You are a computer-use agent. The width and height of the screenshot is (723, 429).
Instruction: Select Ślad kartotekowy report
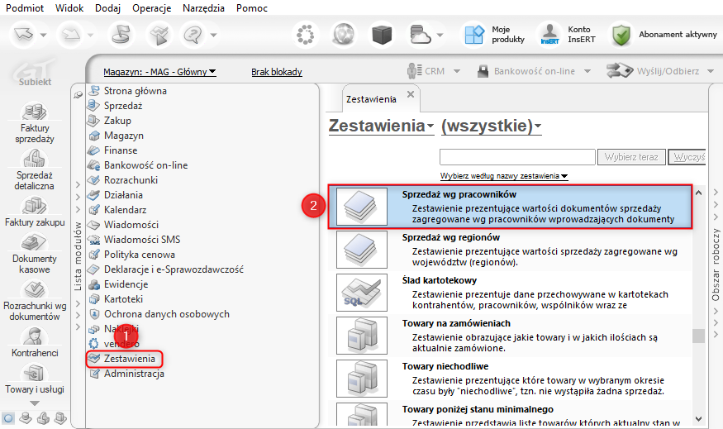click(510, 293)
